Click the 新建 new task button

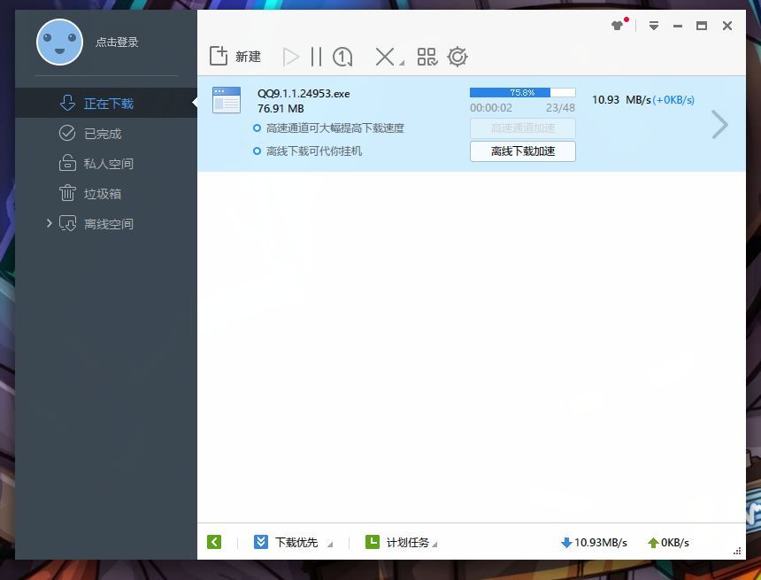click(234, 57)
